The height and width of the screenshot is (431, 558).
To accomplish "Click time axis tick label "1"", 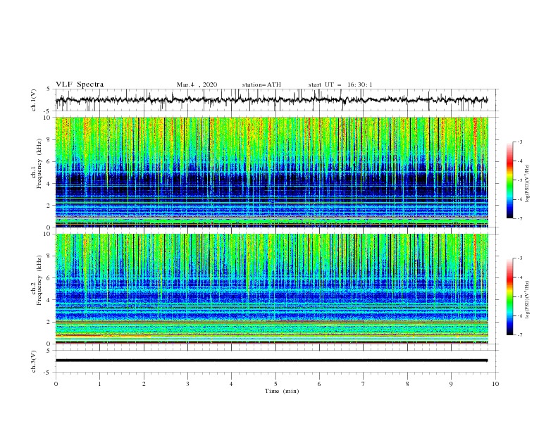I will 99,384.
